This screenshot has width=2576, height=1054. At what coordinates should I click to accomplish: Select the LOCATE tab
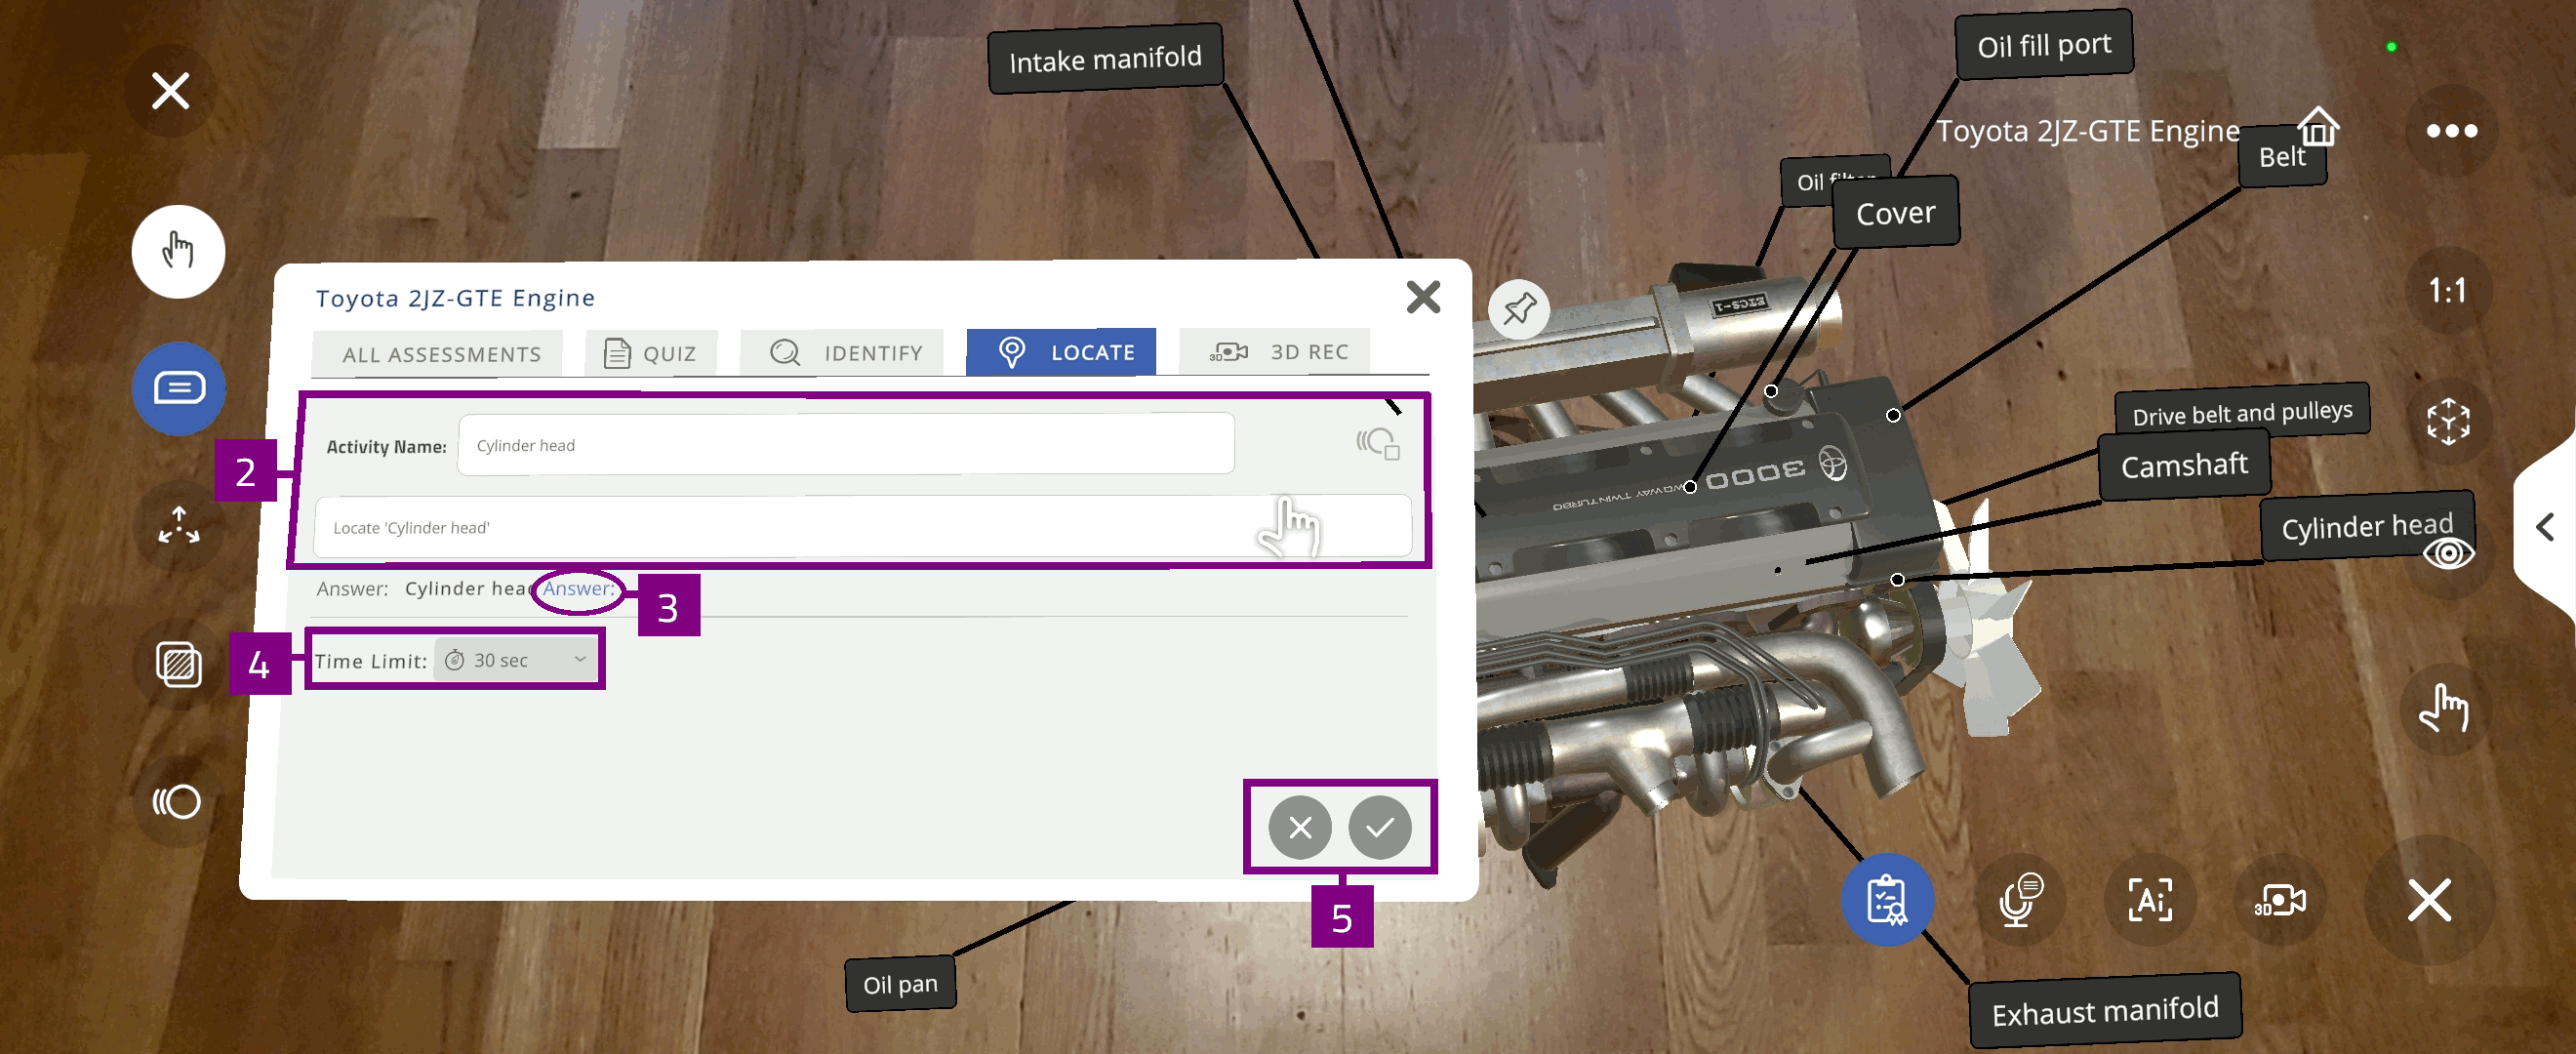1061,352
